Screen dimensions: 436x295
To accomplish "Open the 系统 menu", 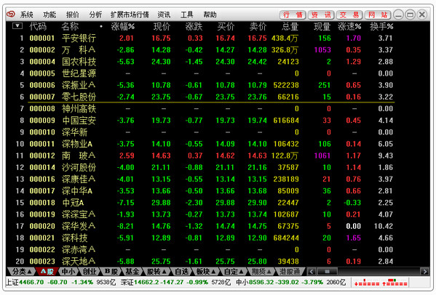I will [27, 15].
